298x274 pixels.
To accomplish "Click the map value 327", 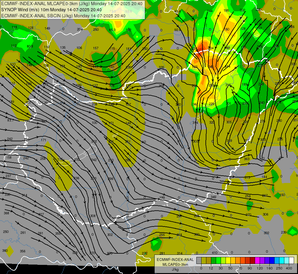I will (41, 214).
